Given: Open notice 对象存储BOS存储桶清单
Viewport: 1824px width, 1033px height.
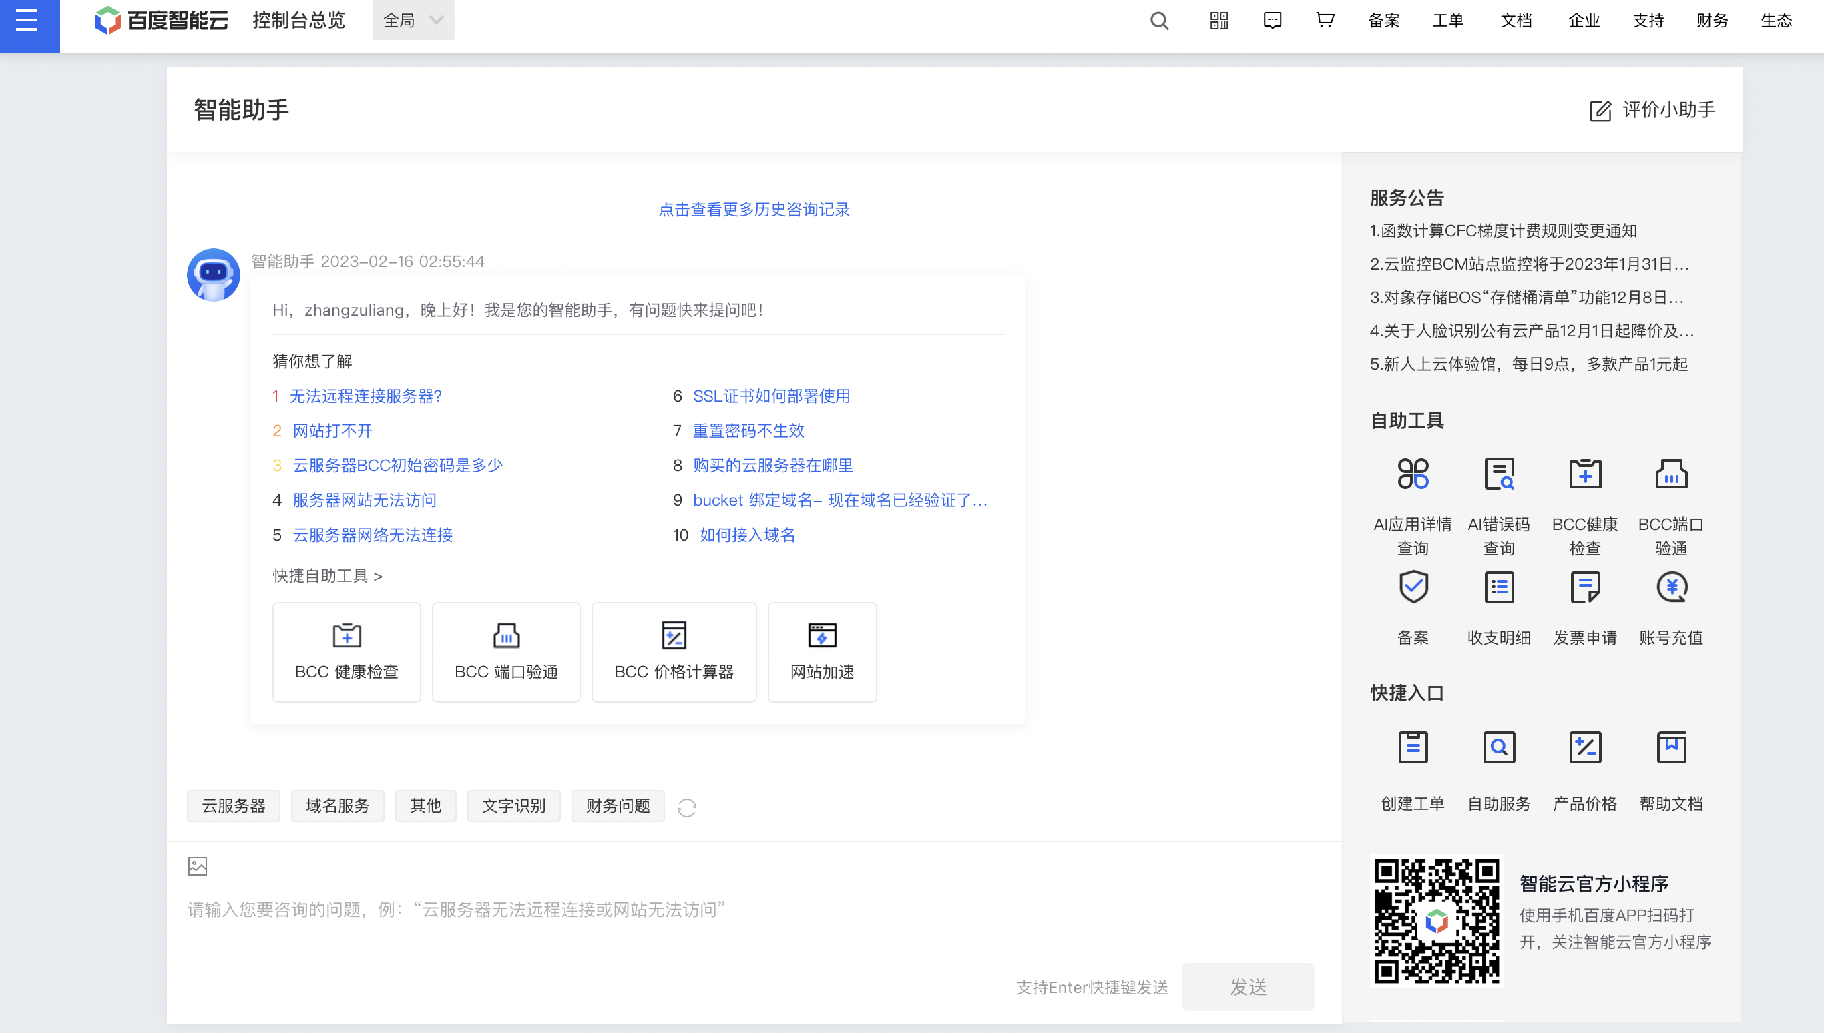Looking at the screenshot, I should click(1526, 297).
